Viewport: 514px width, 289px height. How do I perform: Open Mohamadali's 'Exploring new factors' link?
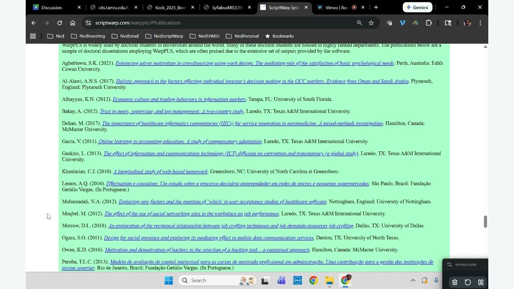click(222, 202)
